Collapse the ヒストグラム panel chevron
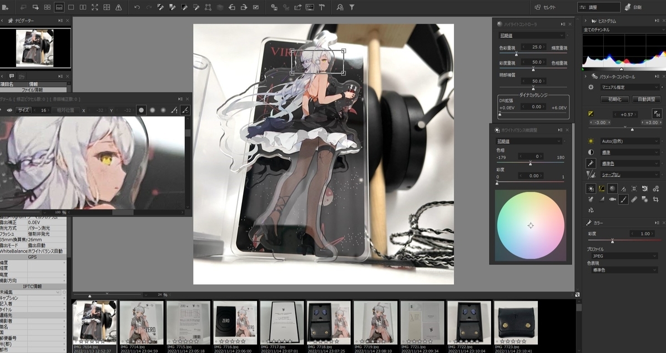The height and width of the screenshot is (353, 666). (x=586, y=21)
